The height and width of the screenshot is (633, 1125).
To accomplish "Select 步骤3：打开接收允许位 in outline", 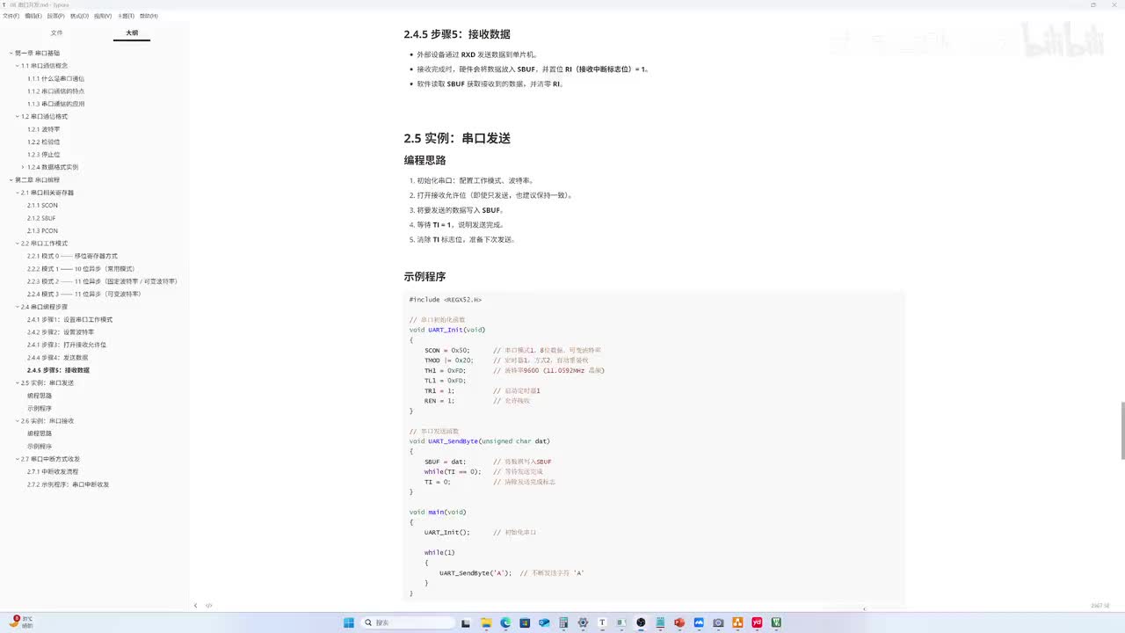I will 67,345.
